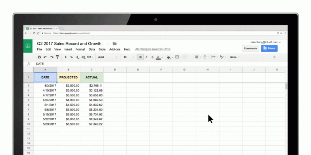Expand the More toolbar options dropdown
This screenshot has height=155, width=311.
235,57
